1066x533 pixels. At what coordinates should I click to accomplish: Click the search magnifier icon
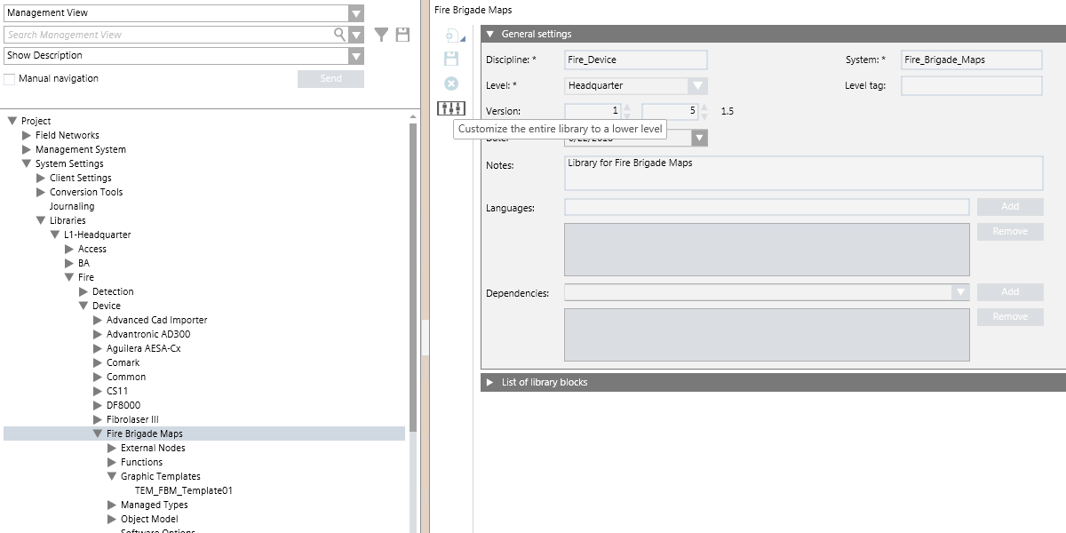pyautogui.click(x=338, y=34)
